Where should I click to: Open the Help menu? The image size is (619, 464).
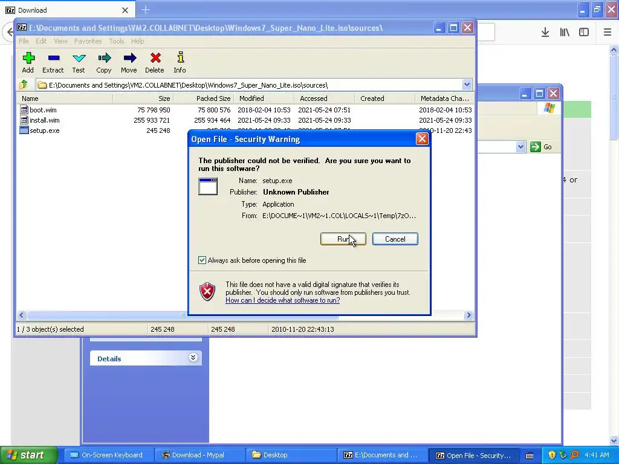137,41
